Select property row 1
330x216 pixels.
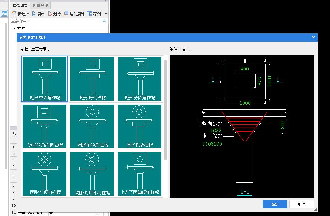(13, 147)
